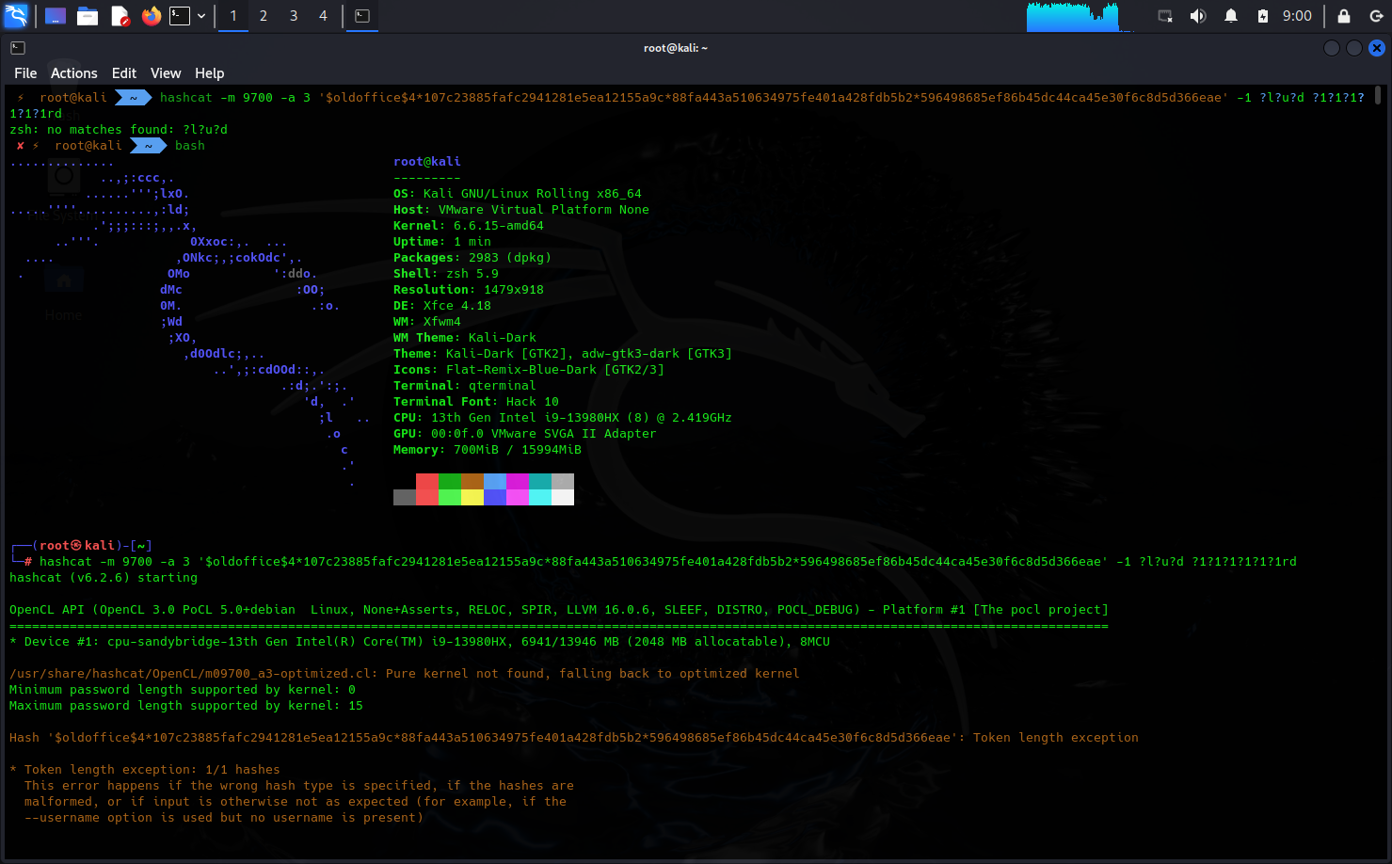
Task: Click the 'Uptime: 1 min' line
Action: point(442,242)
